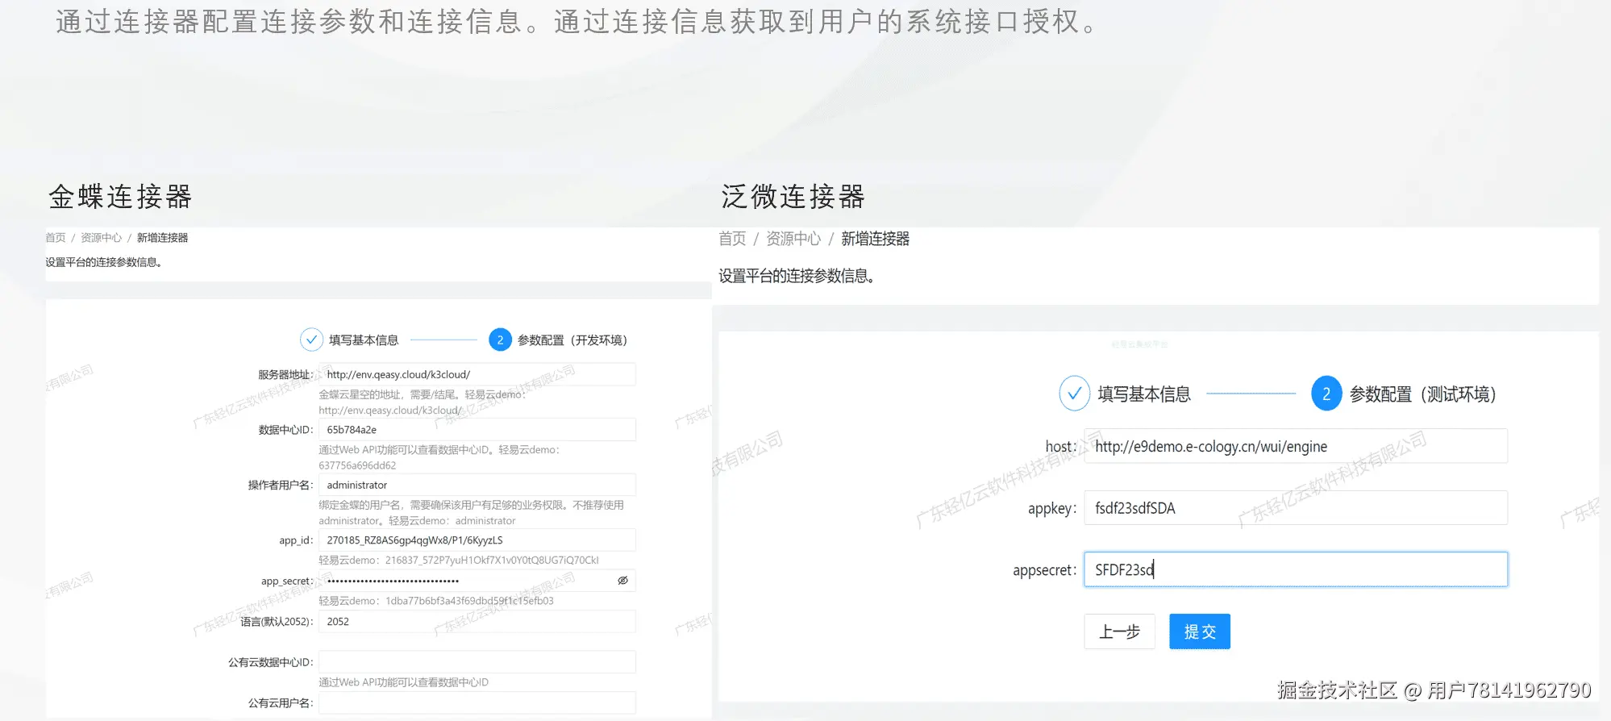Toggle app_secret visibility eye icon

pyautogui.click(x=622, y=581)
